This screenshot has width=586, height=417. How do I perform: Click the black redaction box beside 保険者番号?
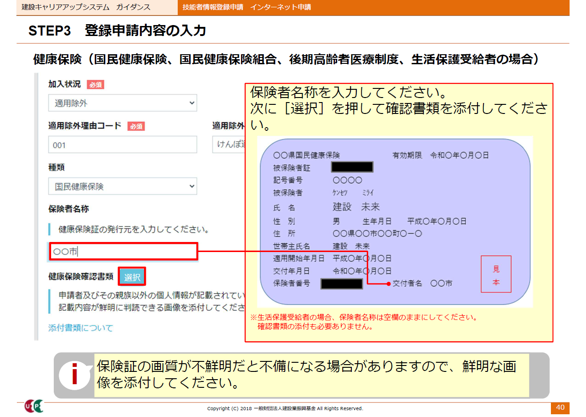coord(342,283)
